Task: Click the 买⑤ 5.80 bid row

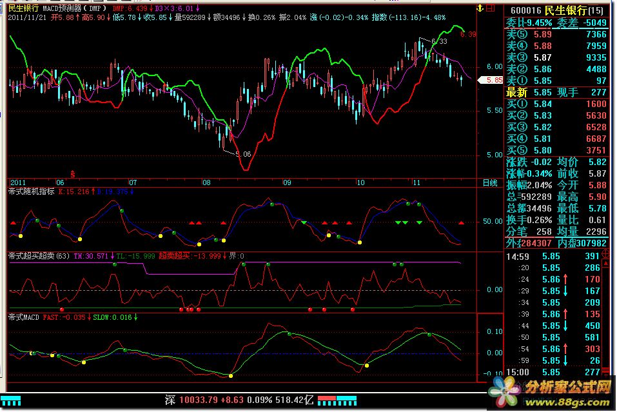Action: 556,151
